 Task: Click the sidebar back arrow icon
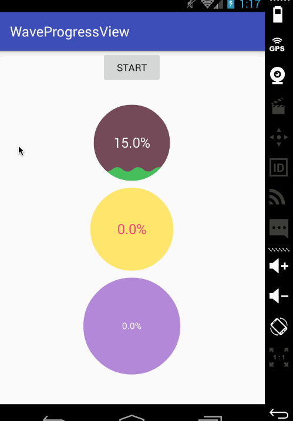click(279, 414)
